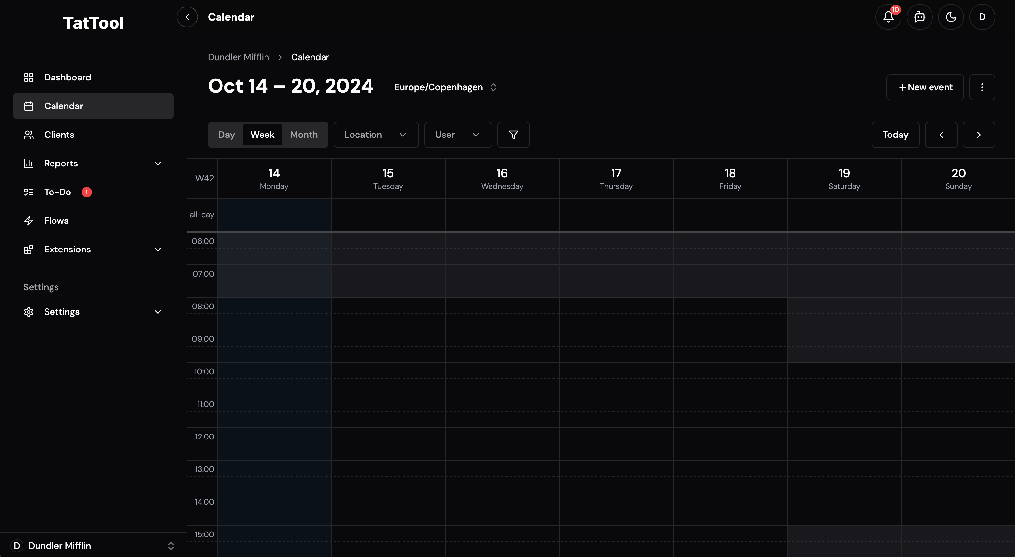Click the Dundler Mifflin D avatar in footer
This screenshot has width=1015, height=557.
point(17,546)
